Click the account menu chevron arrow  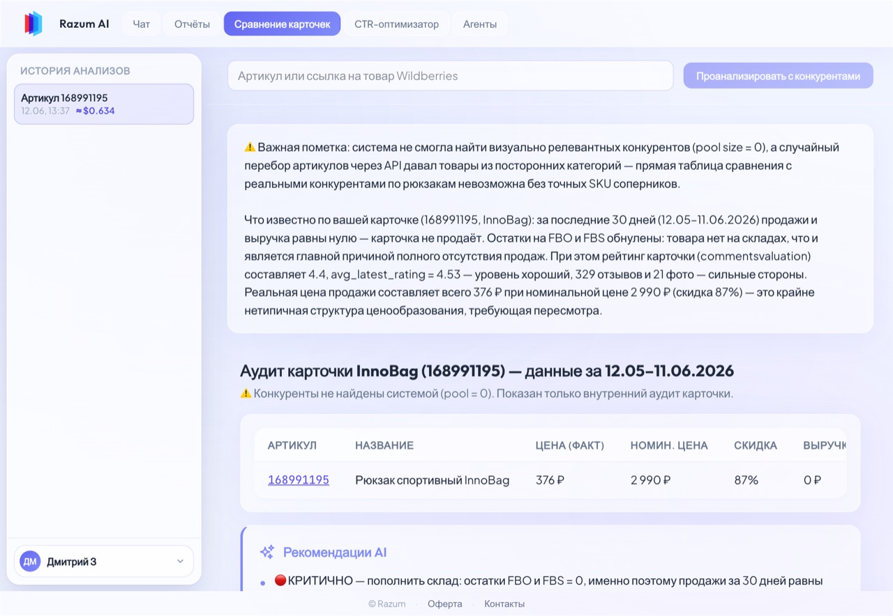click(x=180, y=561)
